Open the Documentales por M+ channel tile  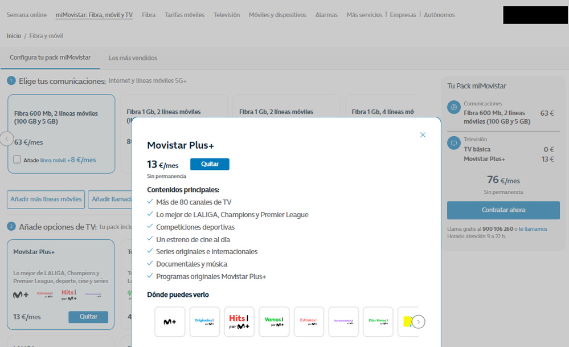pos(343,322)
